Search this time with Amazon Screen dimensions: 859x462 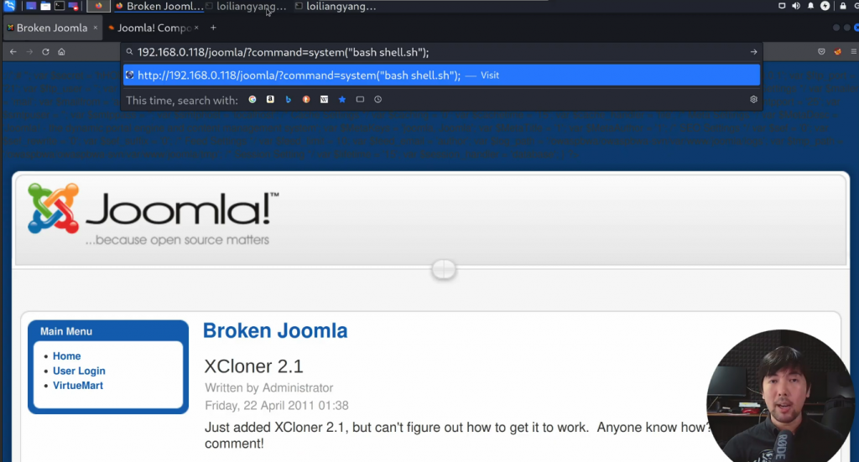pyautogui.click(x=270, y=100)
